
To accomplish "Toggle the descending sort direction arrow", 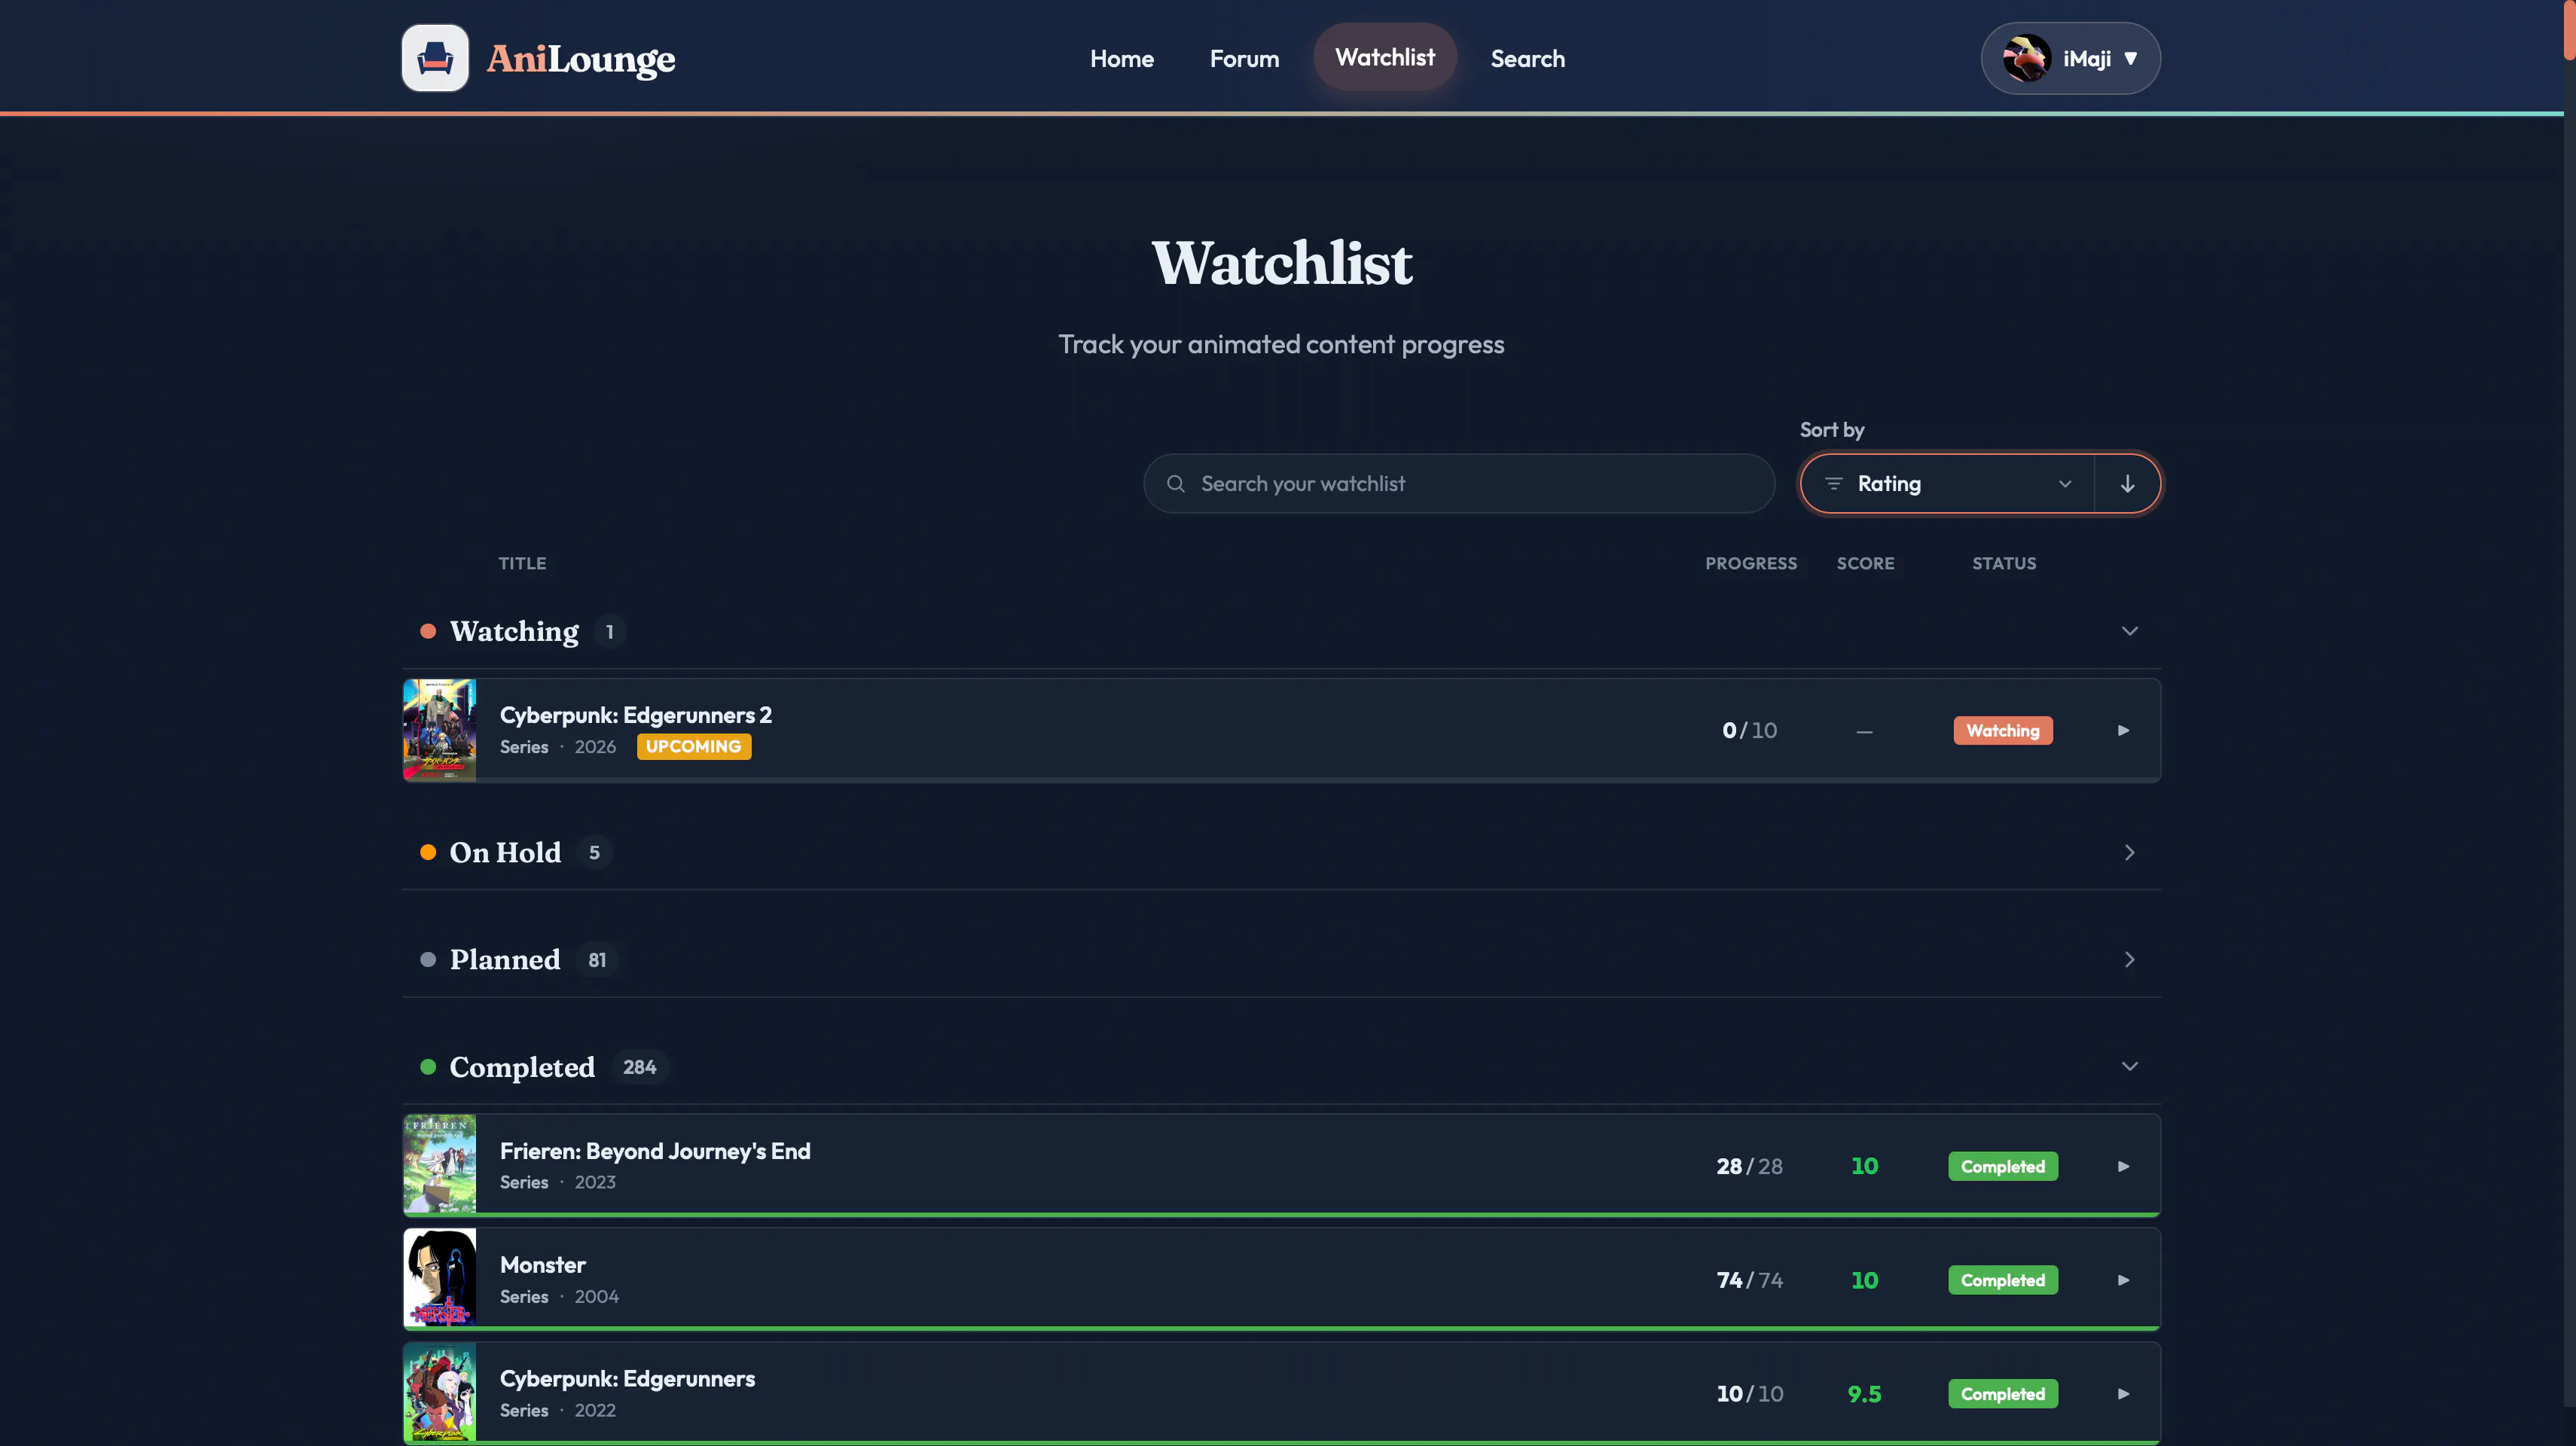I will tap(2127, 484).
